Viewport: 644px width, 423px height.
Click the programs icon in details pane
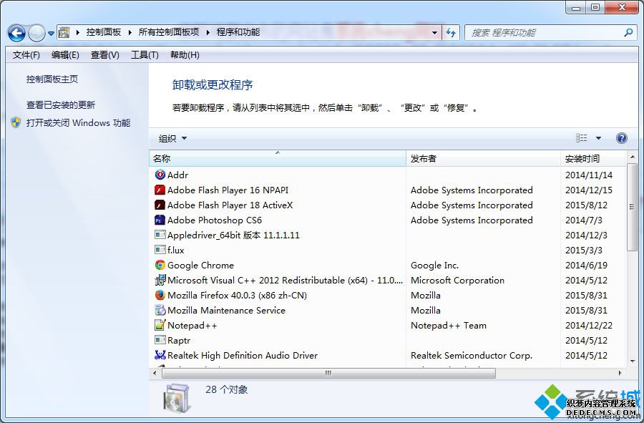177,398
